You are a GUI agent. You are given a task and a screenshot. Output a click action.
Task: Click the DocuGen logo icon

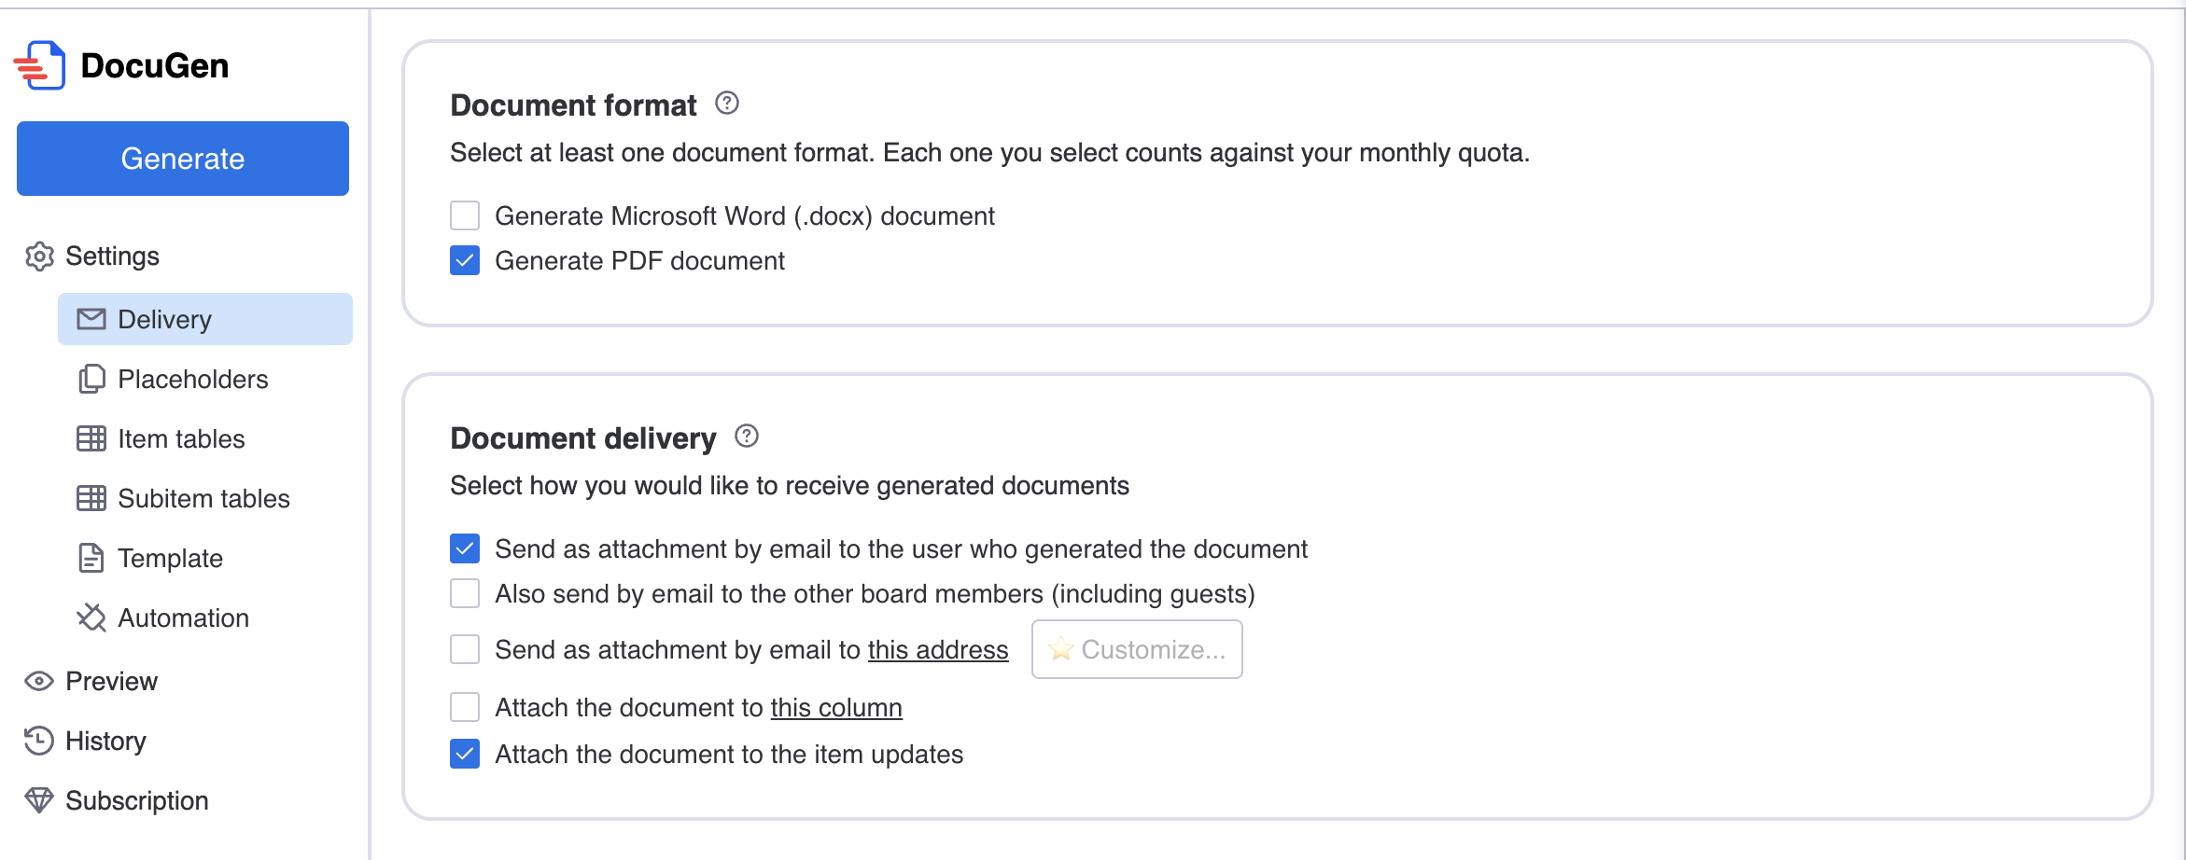pos(39,65)
